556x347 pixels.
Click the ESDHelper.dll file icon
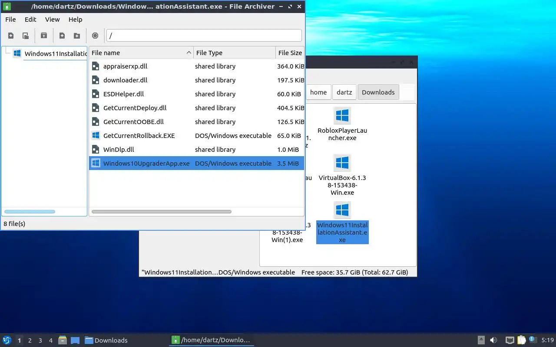(96, 94)
